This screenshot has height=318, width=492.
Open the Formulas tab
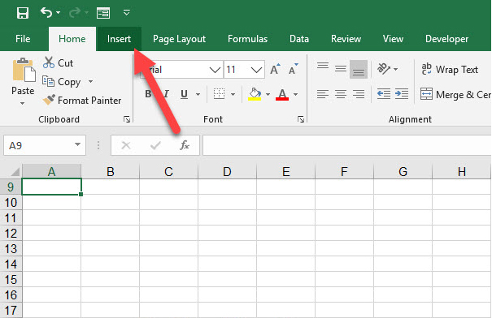coord(247,39)
